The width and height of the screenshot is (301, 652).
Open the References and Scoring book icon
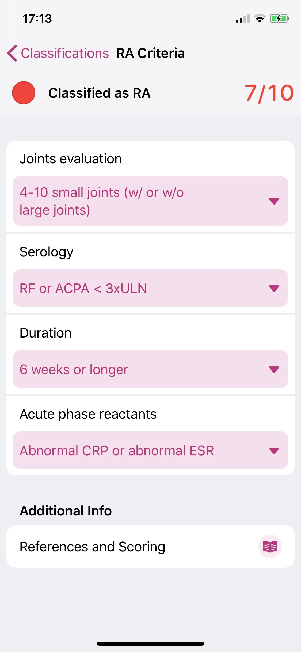(x=270, y=546)
